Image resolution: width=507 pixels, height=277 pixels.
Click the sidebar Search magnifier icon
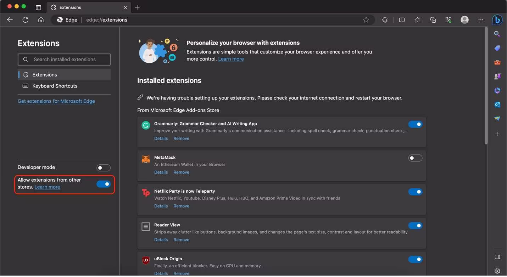pos(497,34)
